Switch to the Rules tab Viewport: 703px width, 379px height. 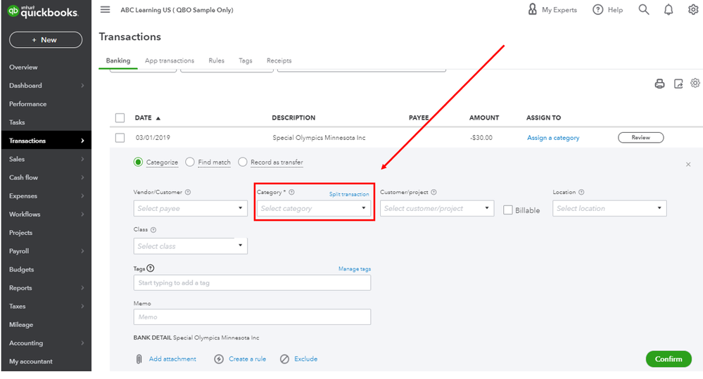(x=216, y=60)
